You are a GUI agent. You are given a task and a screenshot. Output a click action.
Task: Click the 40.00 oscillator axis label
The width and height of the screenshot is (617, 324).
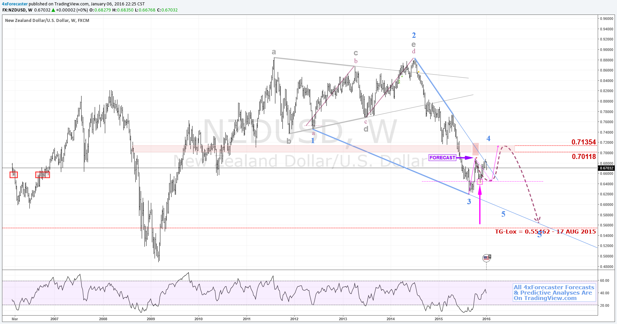click(605, 293)
